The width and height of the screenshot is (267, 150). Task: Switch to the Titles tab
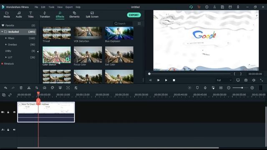point(30,15)
